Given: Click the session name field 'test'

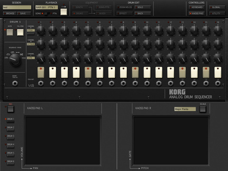Looking at the screenshot, I should point(17,7).
